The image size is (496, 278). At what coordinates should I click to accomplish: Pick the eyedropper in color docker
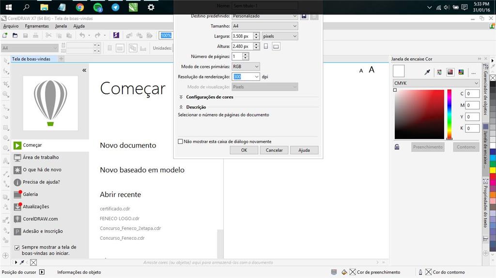[x=427, y=73]
